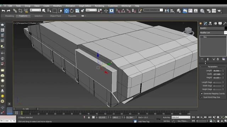
Task: Open the Layer Manager icon
Action: click(179, 11)
